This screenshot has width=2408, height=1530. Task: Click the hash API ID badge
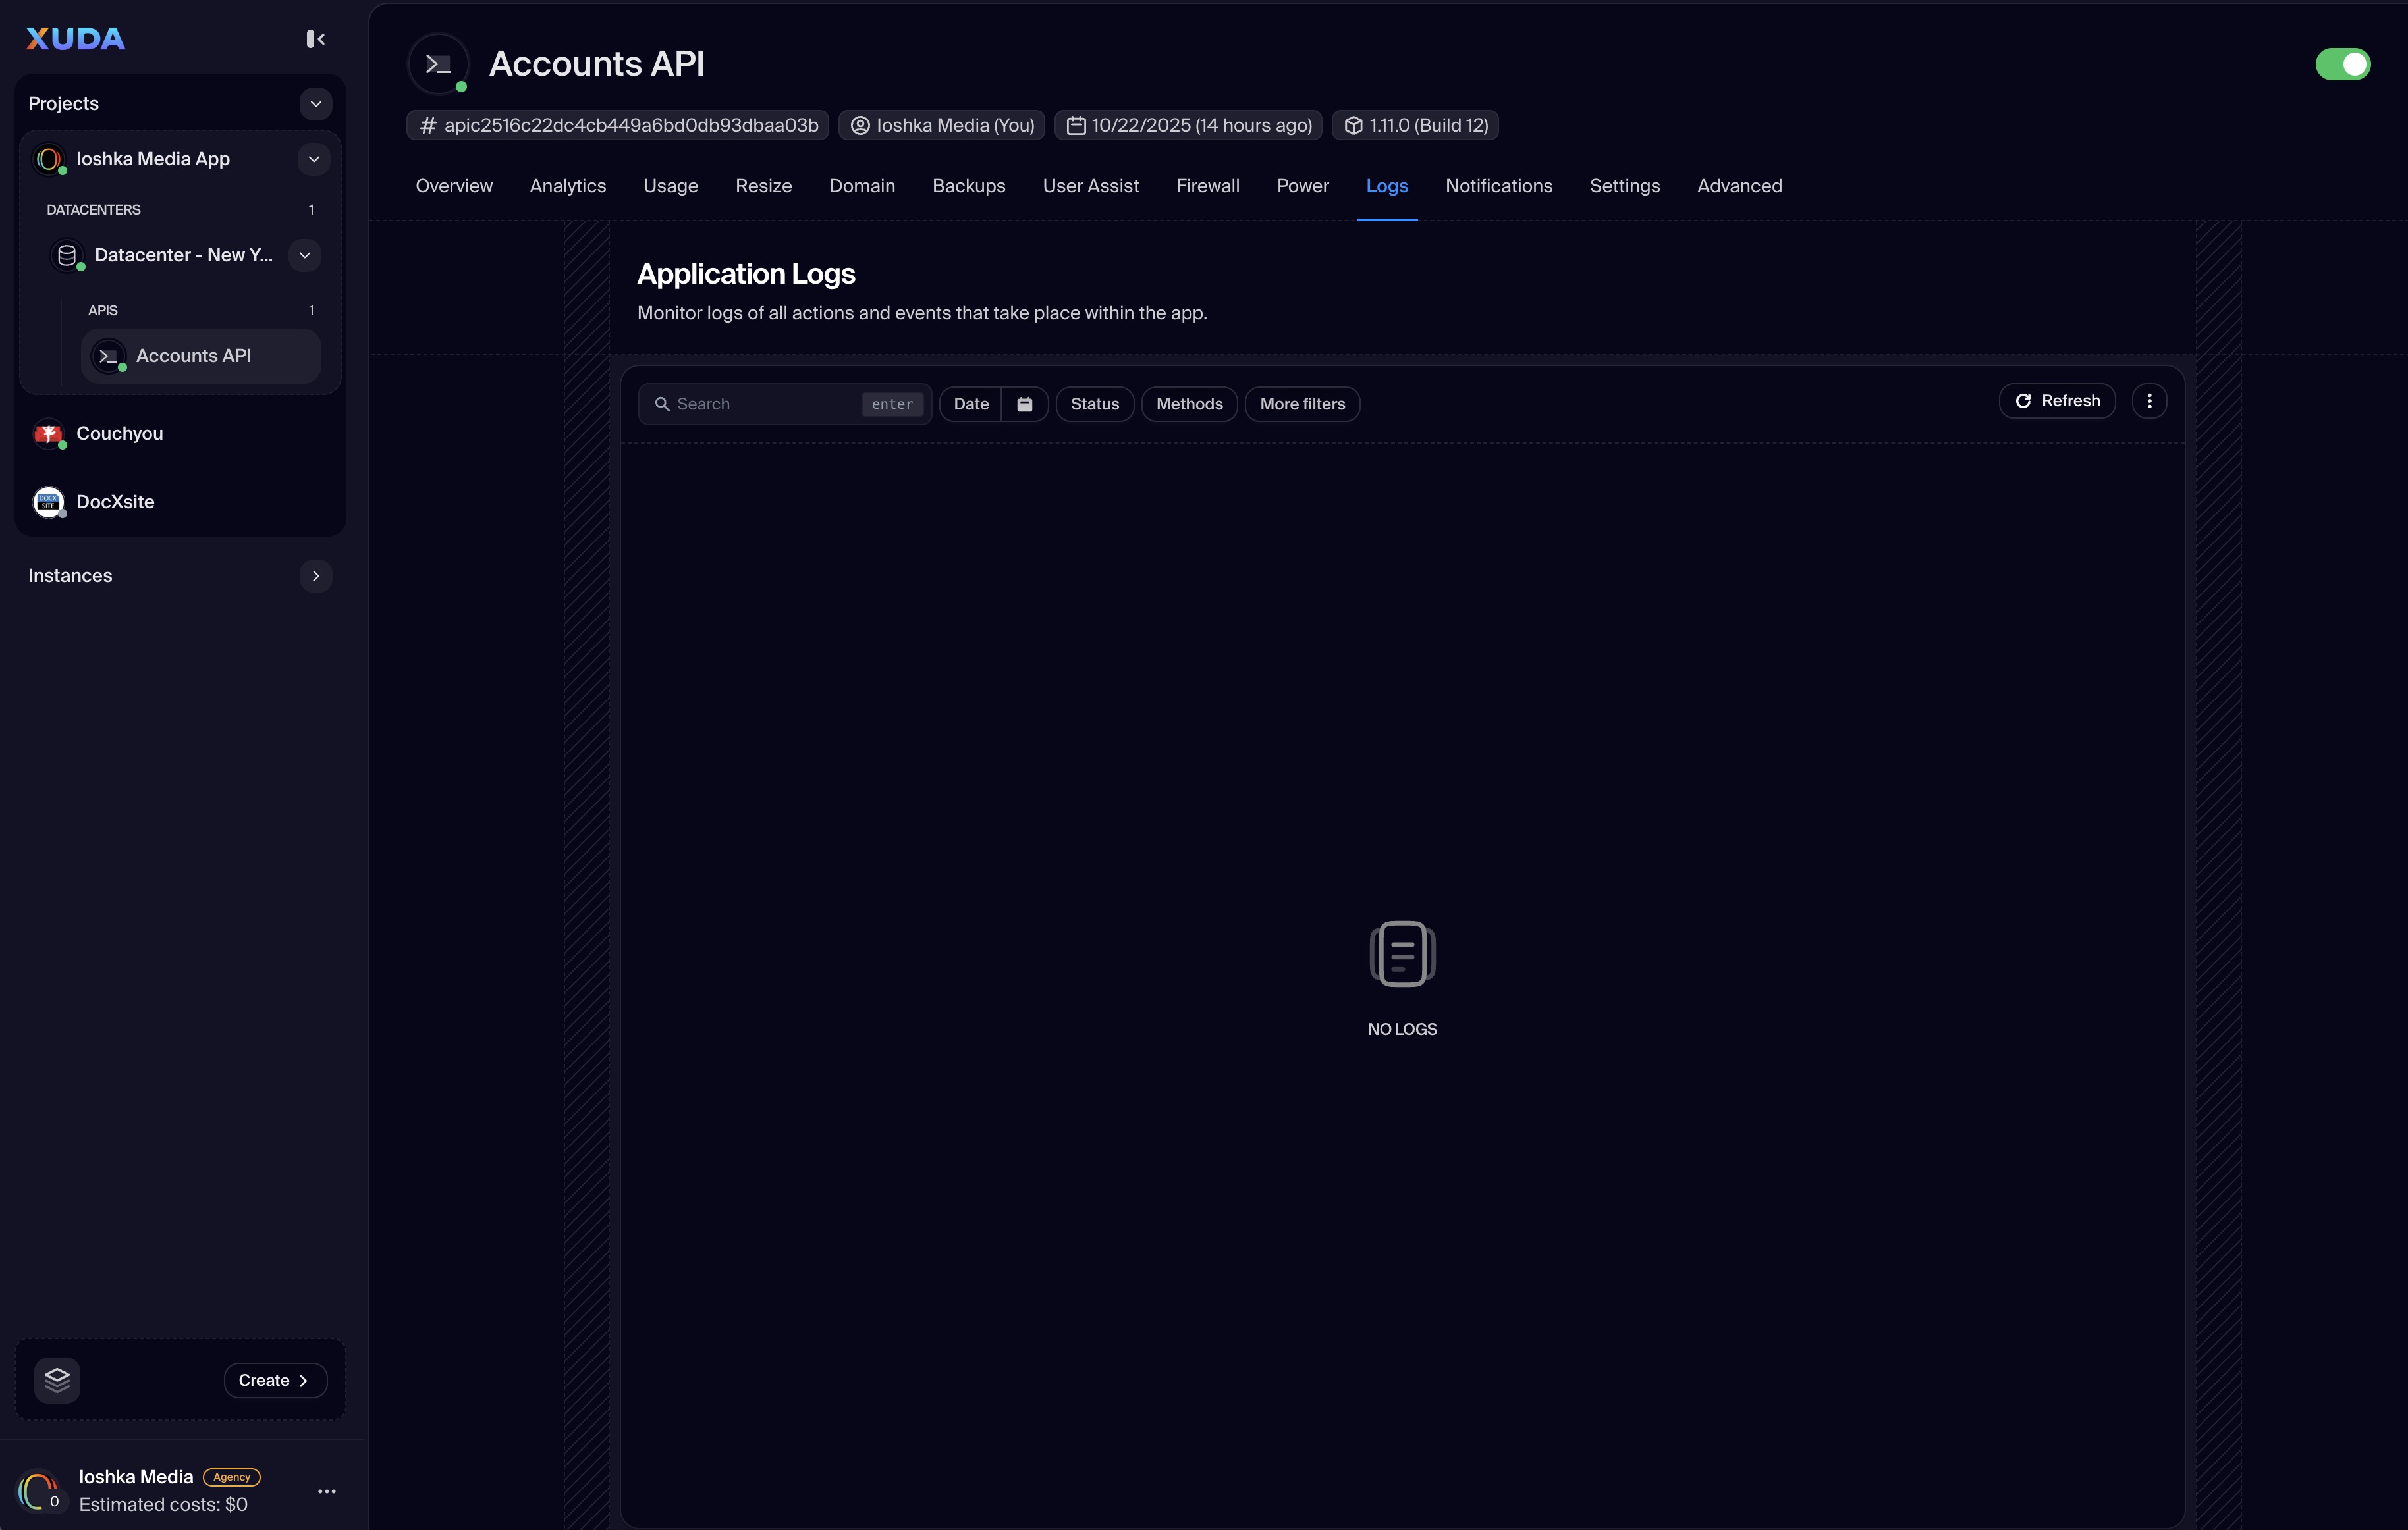618,125
